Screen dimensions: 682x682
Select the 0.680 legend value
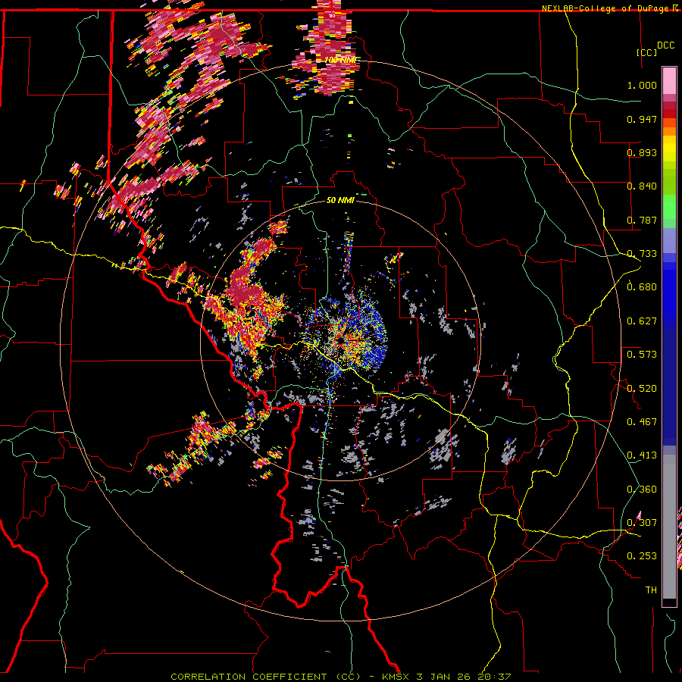(642, 287)
